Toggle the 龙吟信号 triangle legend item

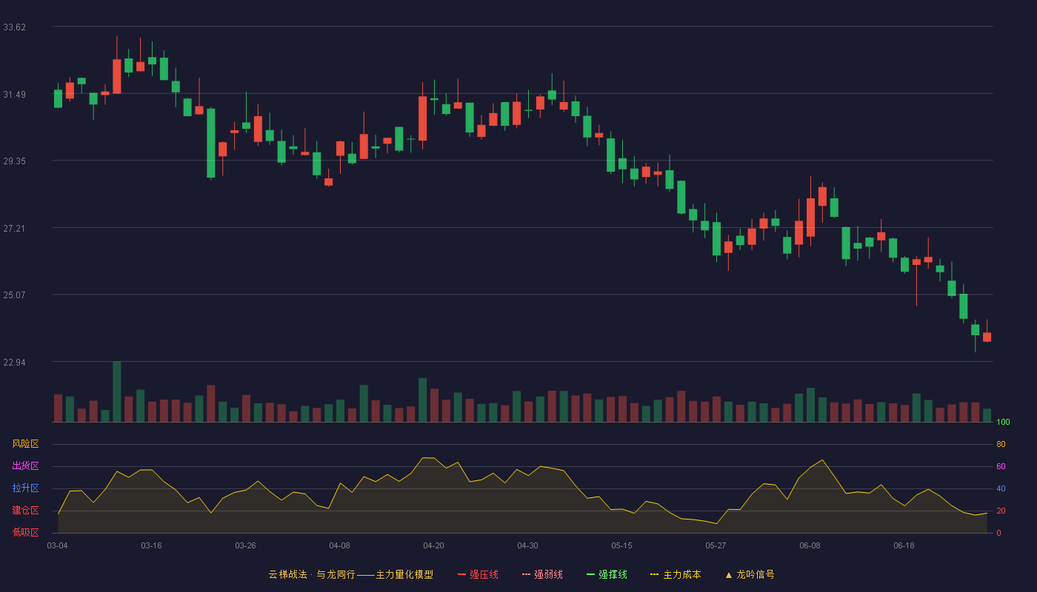pyautogui.click(x=750, y=574)
